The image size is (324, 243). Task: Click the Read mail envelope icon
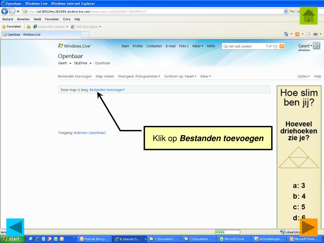click(x=308, y=34)
